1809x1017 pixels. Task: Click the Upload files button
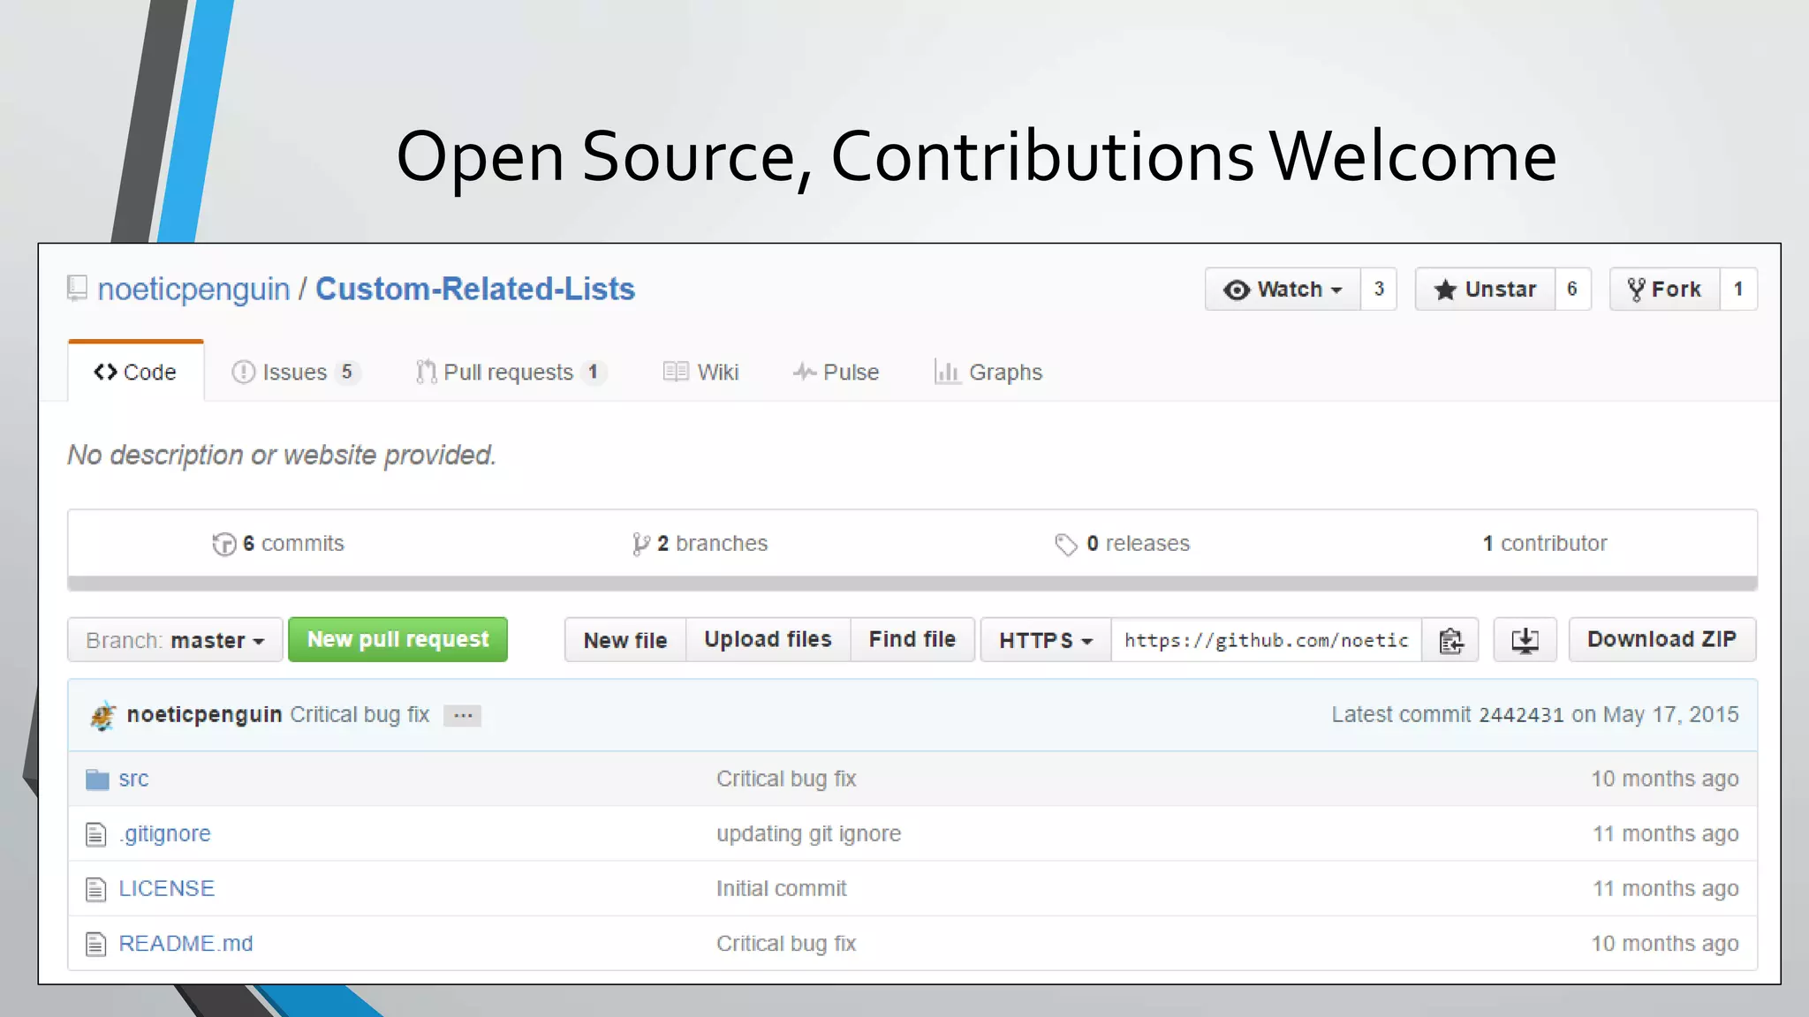[768, 640]
